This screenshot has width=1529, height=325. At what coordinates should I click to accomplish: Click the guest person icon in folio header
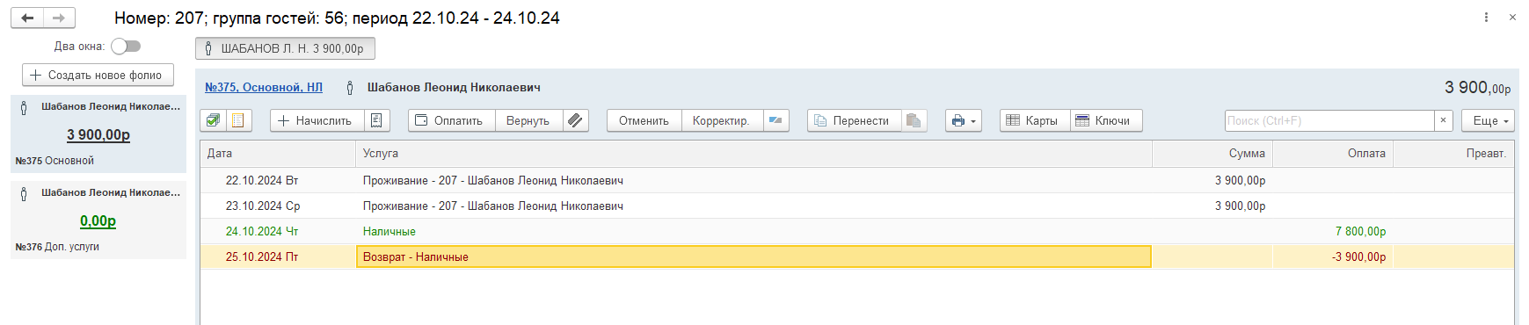(350, 87)
